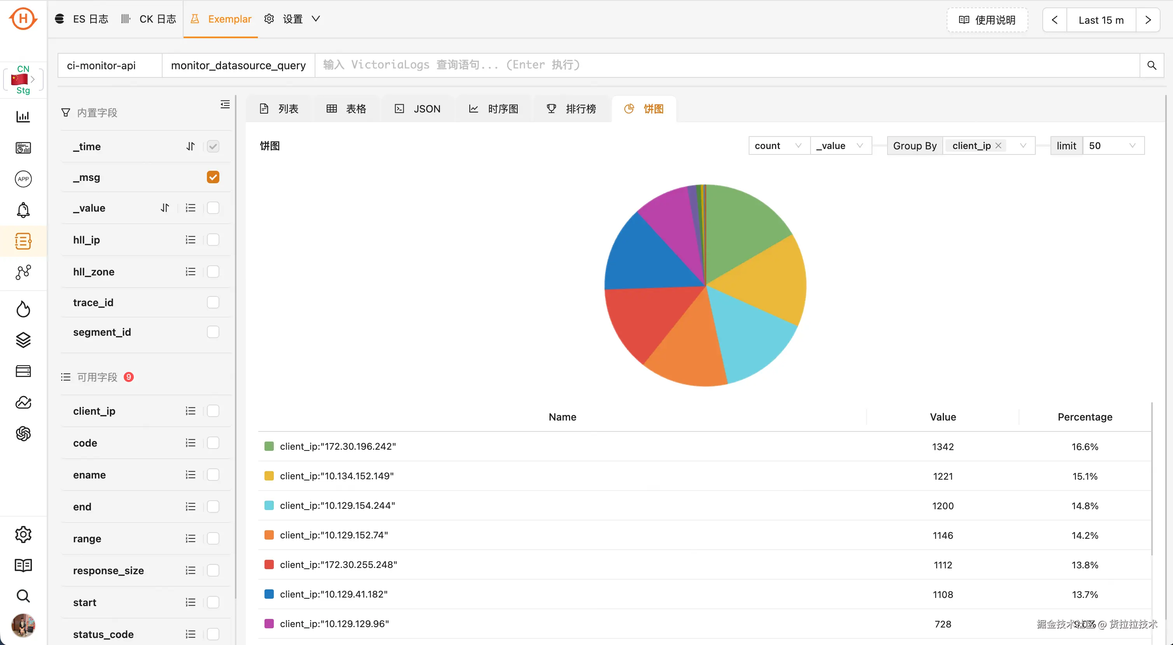
Task: Open the alert bell in the sidebar
Action: click(x=23, y=210)
